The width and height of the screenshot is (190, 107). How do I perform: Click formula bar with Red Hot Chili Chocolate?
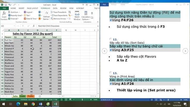(67, 26)
